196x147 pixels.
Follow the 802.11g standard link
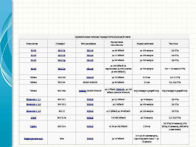(62, 60)
